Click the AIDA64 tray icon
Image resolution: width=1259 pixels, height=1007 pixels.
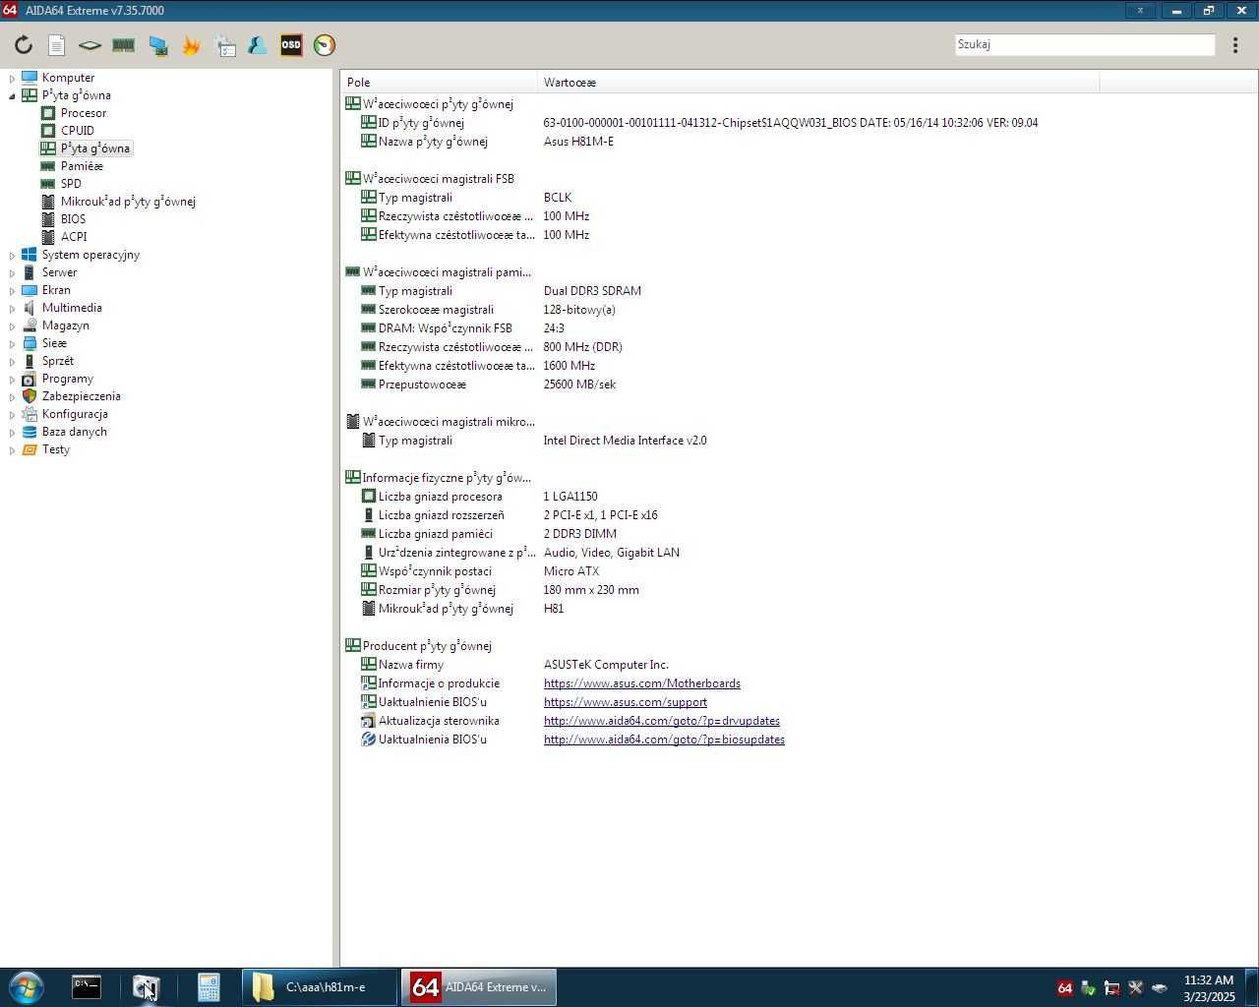click(x=1065, y=988)
